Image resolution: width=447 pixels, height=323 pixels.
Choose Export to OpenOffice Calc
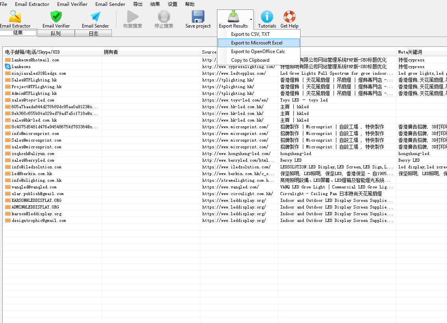(x=259, y=52)
